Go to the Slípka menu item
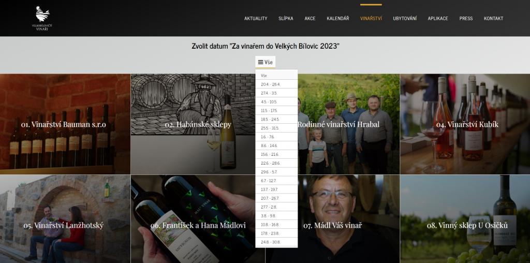 tap(286, 18)
